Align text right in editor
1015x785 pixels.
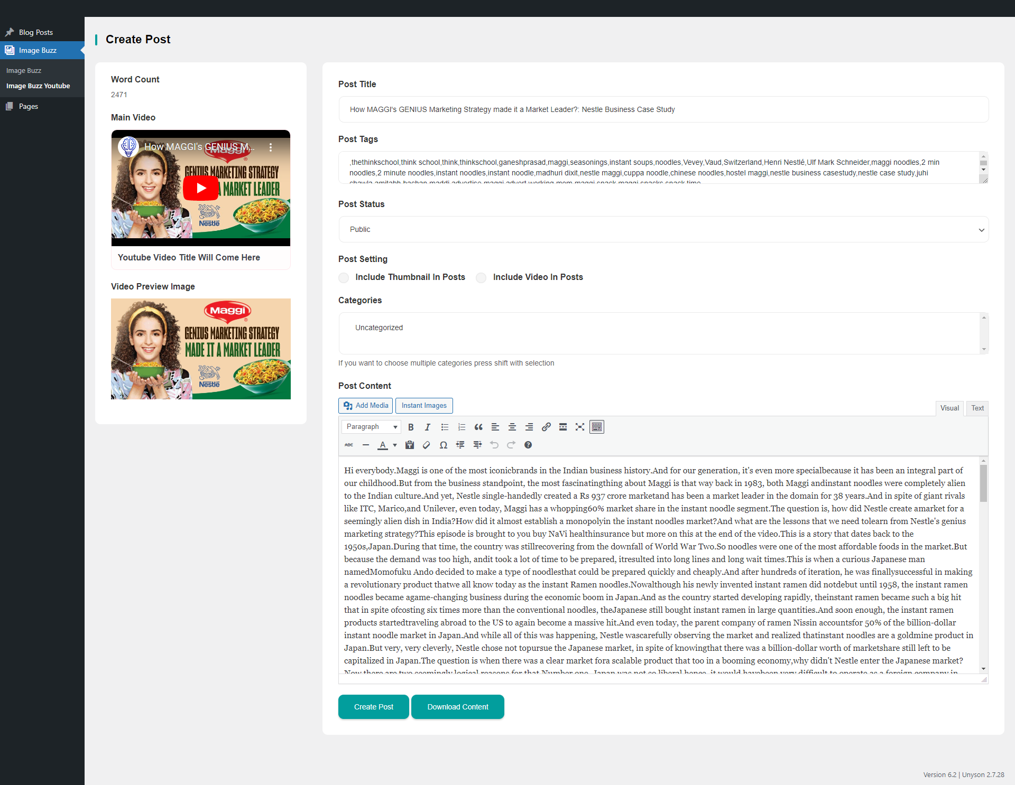pos(529,427)
